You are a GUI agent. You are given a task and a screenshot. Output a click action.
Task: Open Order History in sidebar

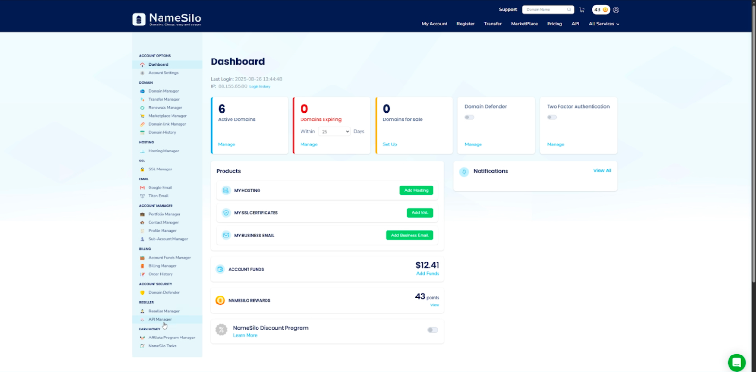[161, 274]
